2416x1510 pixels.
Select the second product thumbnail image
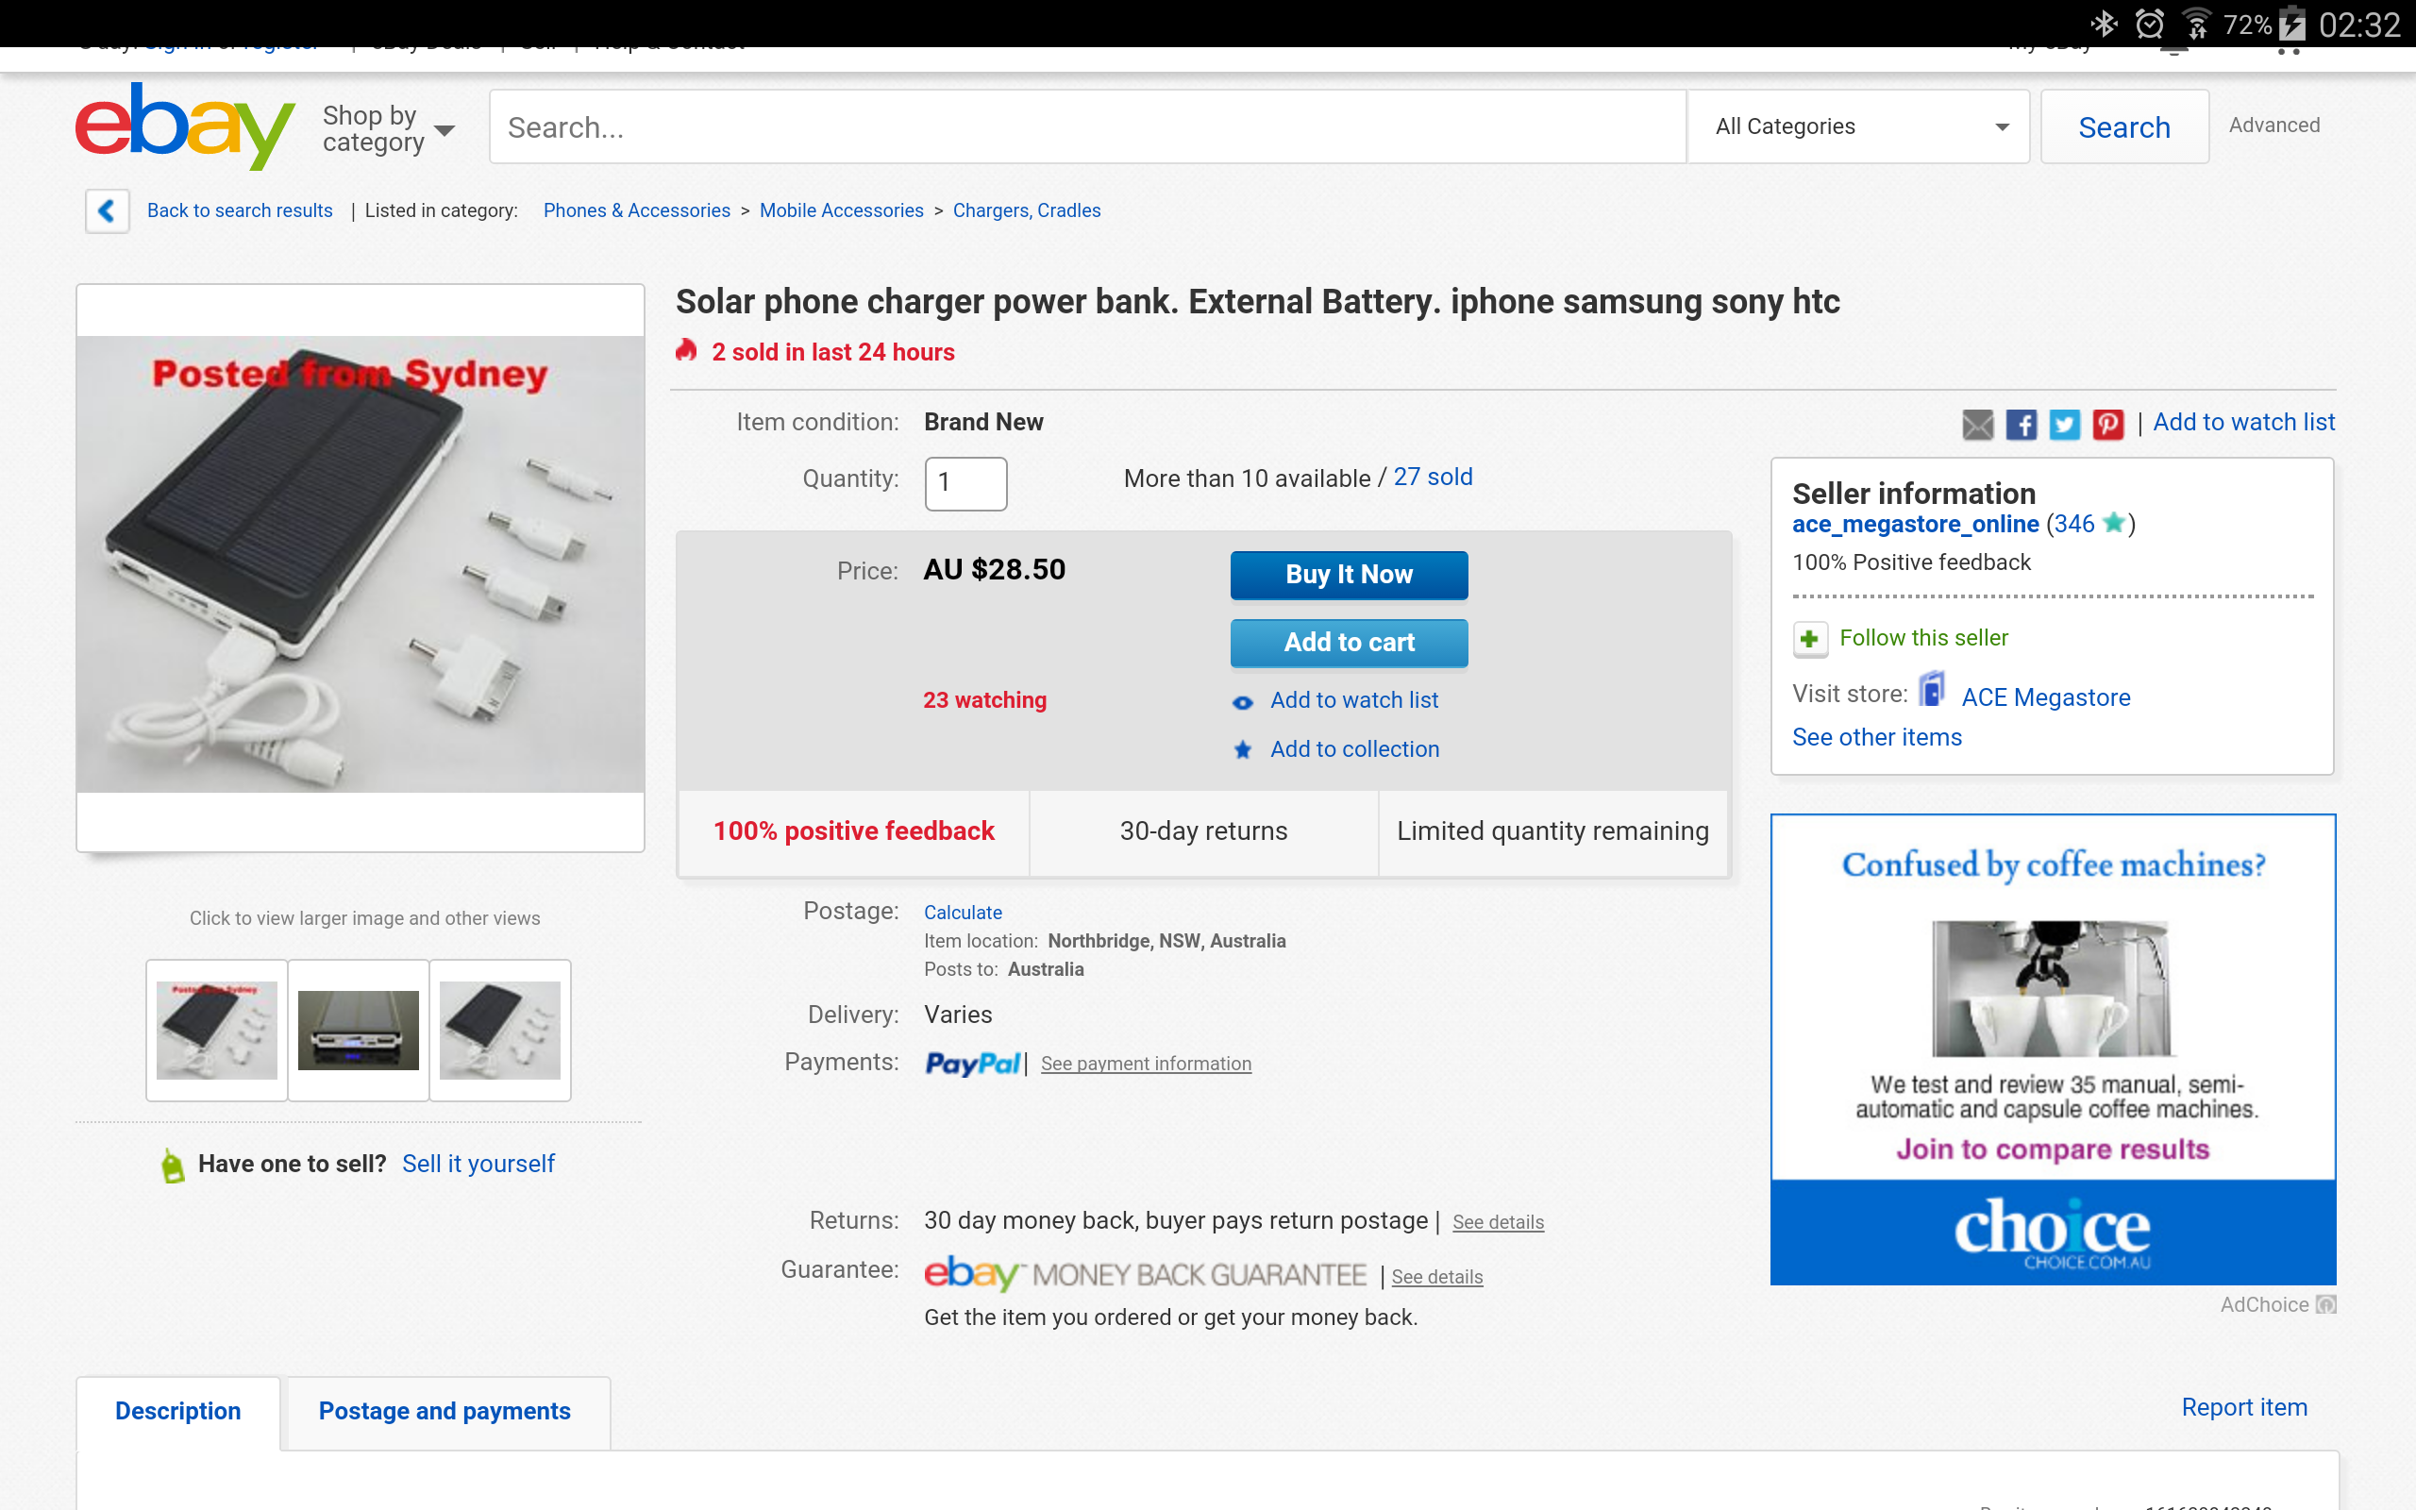click(359, 1030)
